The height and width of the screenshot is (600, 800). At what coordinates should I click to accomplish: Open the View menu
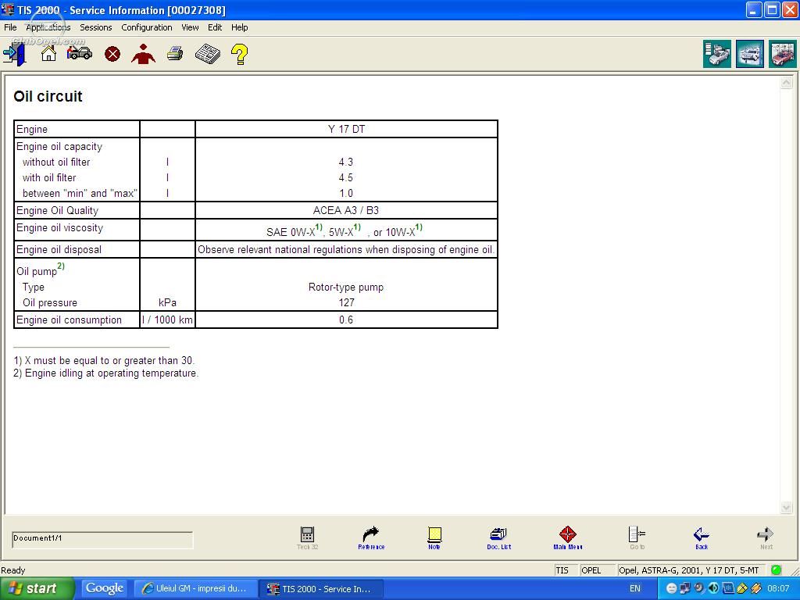pos(190,27)
